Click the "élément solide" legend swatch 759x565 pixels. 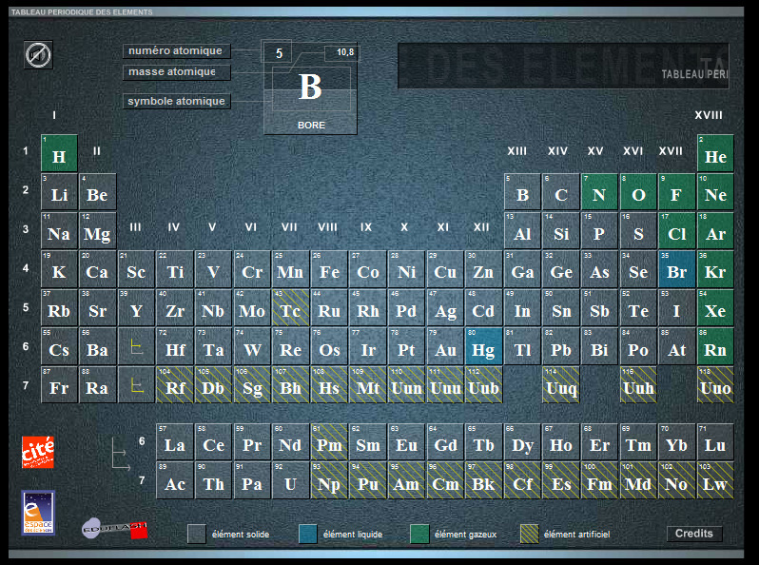click(196, 534)
